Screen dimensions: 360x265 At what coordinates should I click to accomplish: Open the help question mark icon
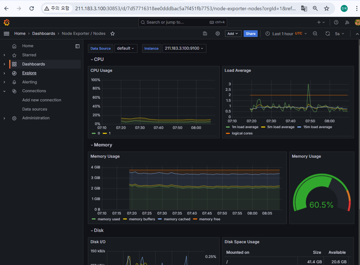pos(336,22)
